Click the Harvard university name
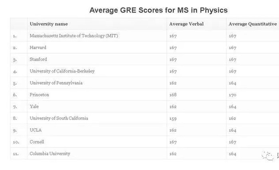 [38, 47]
